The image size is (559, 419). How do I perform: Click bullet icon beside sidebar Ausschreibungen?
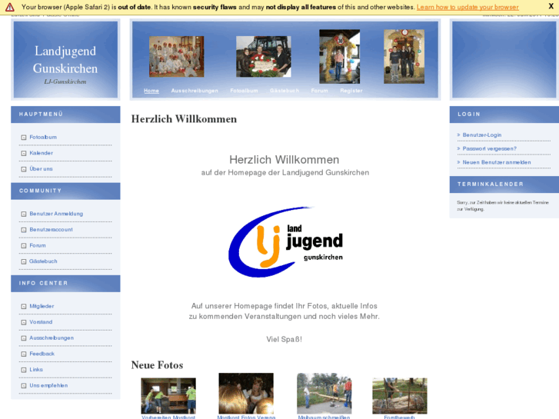(x=24, y=338)
